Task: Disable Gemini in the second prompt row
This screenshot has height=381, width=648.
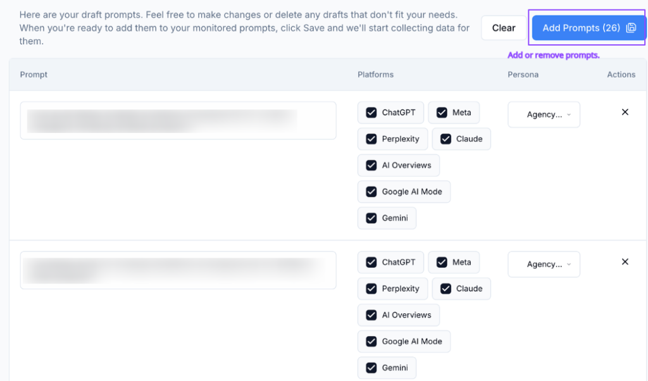Action: pyautogui.click(x=371, y=368)
